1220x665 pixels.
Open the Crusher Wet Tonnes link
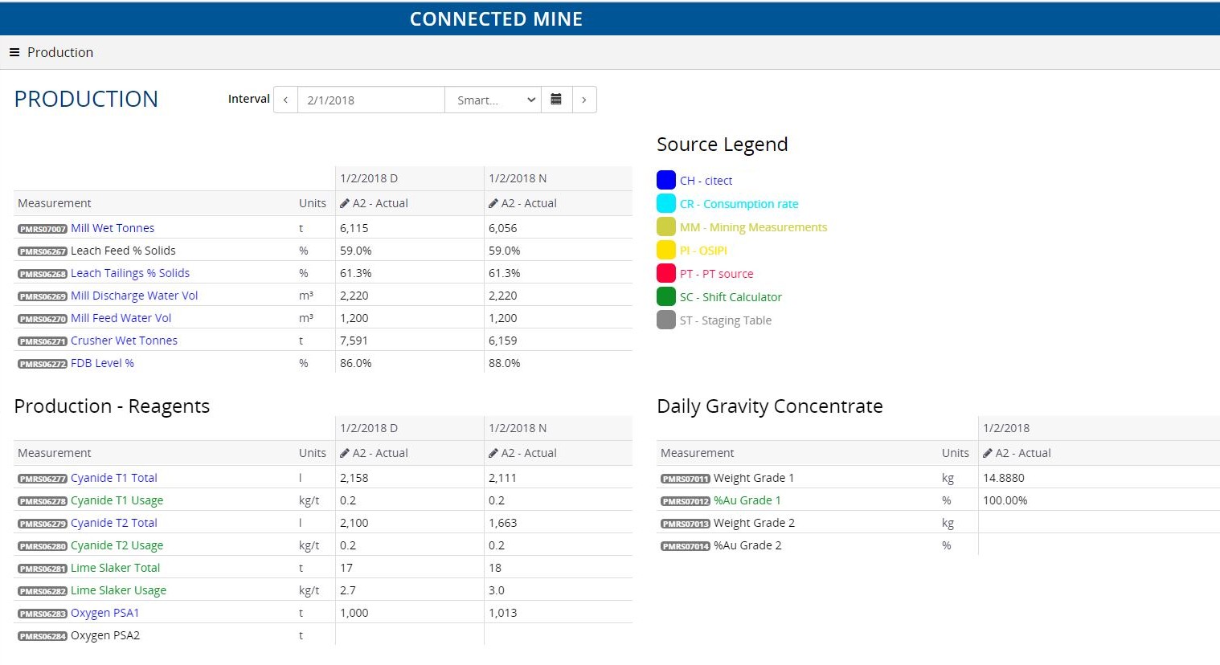point(124,341)
